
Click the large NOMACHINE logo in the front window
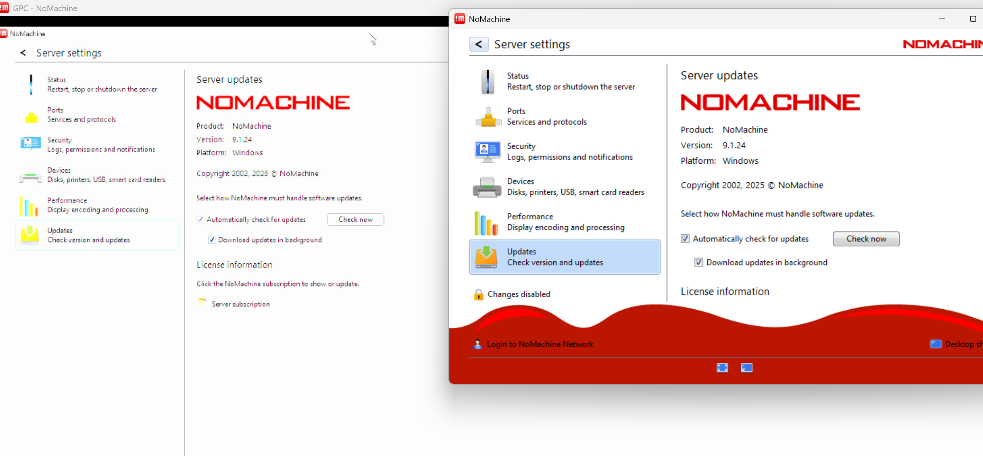(770, 103)
